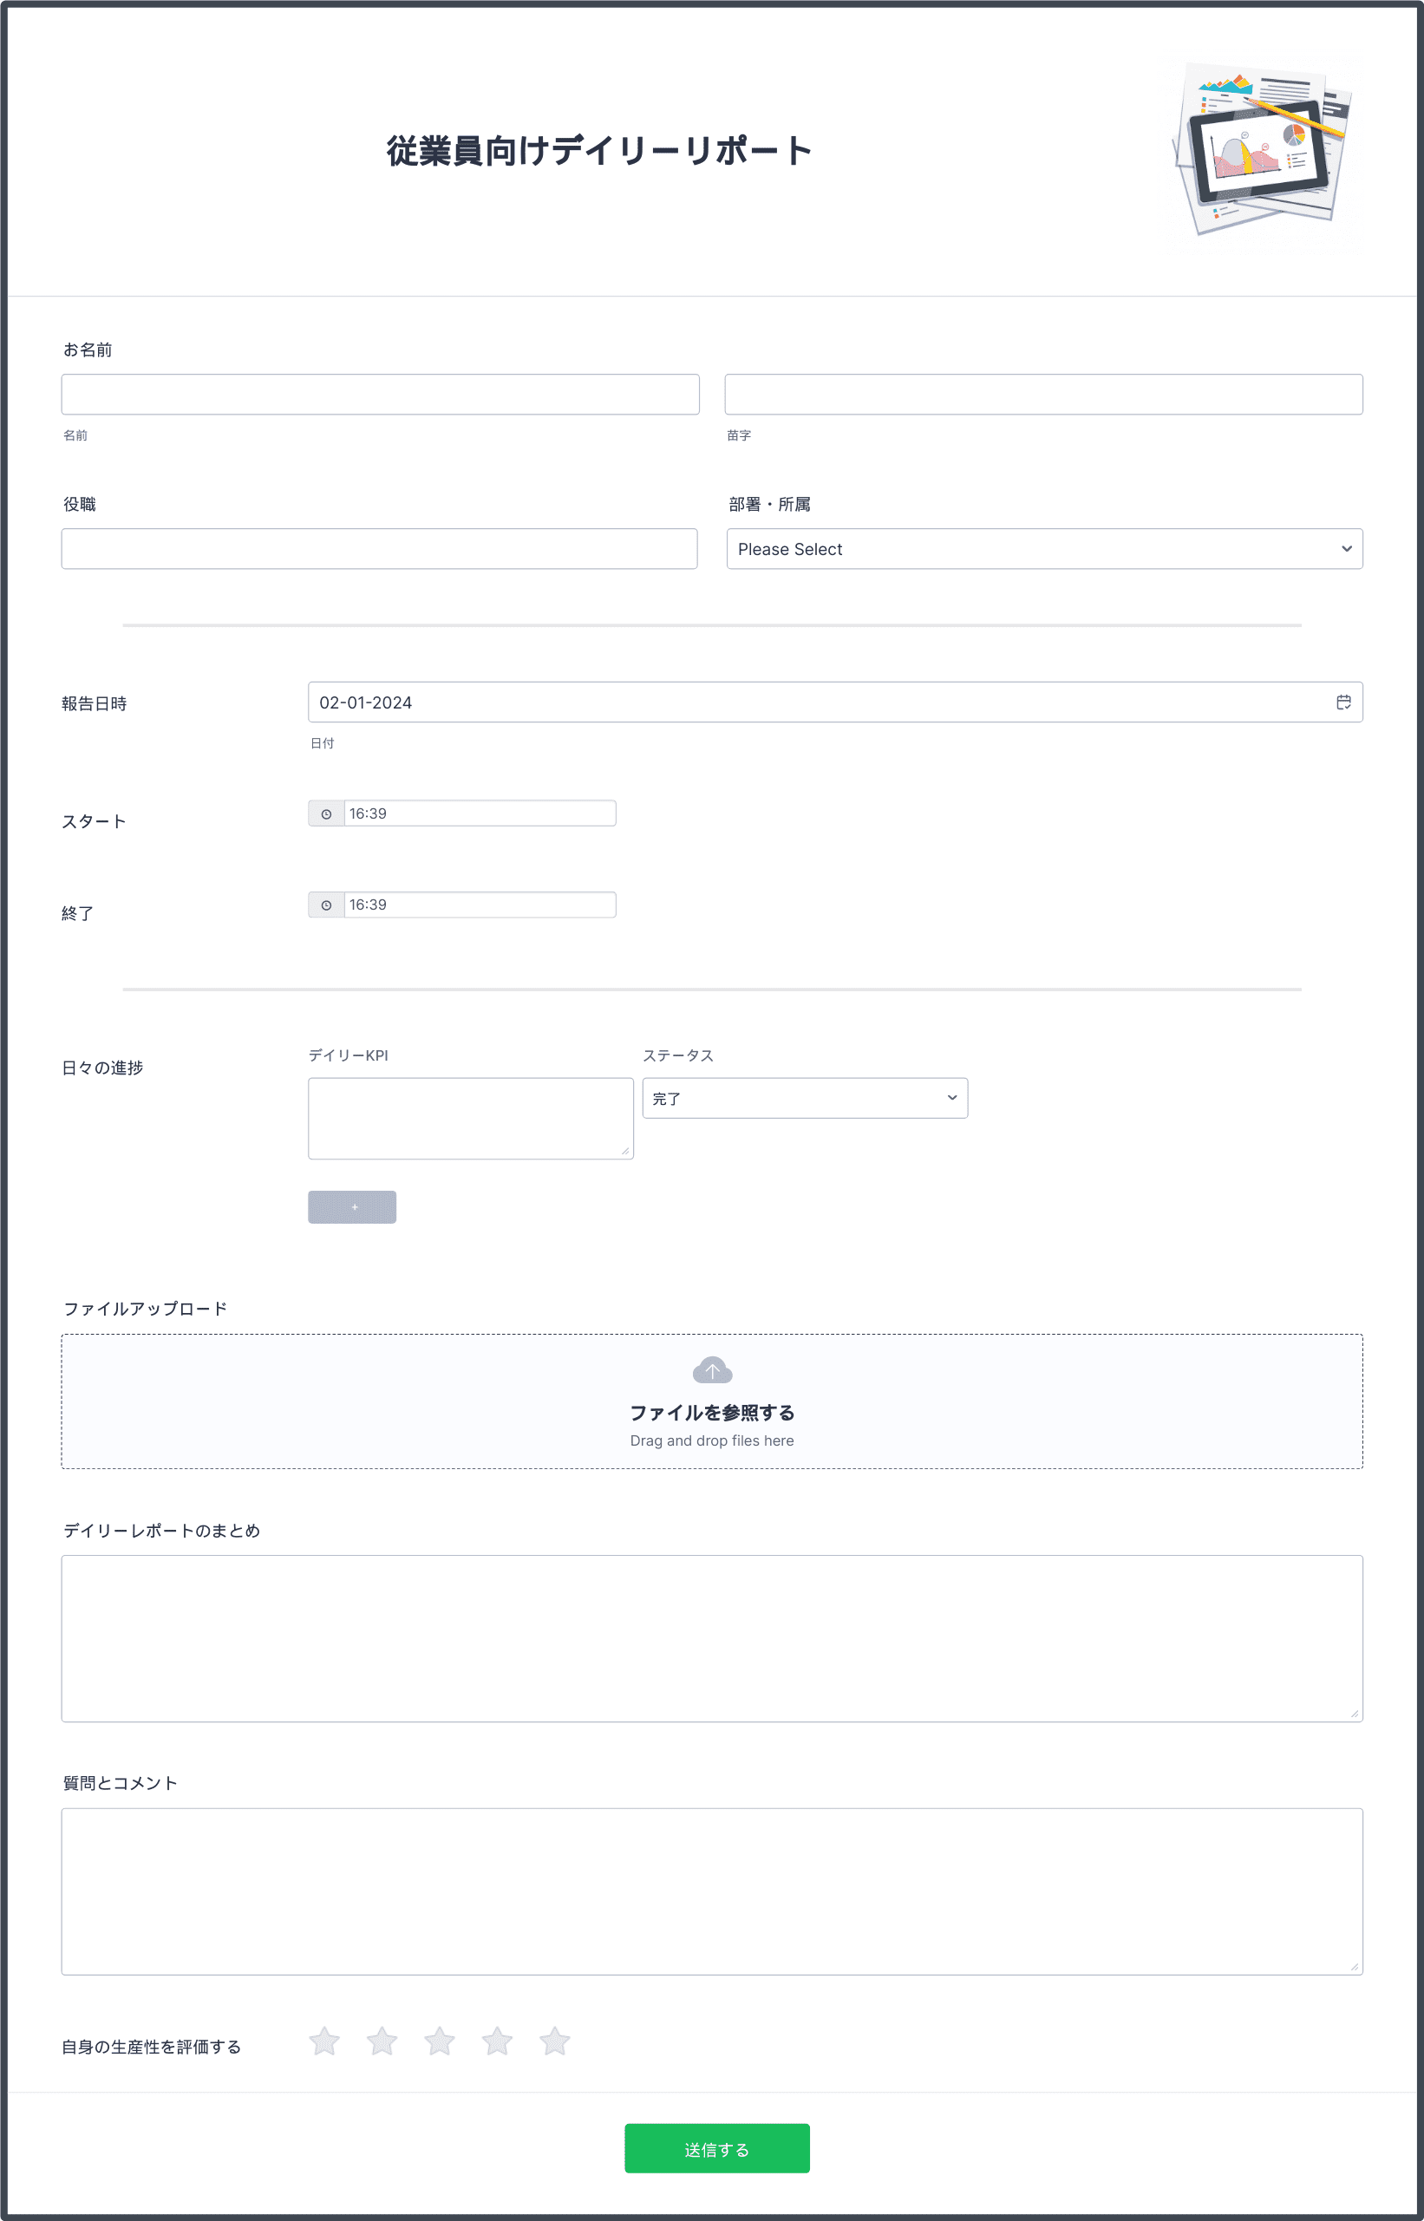This screenshot has width=1424, height=2221.
Task: Click the スタート time field 16:39
Action: pyautogui.click(x=480, y=813)
